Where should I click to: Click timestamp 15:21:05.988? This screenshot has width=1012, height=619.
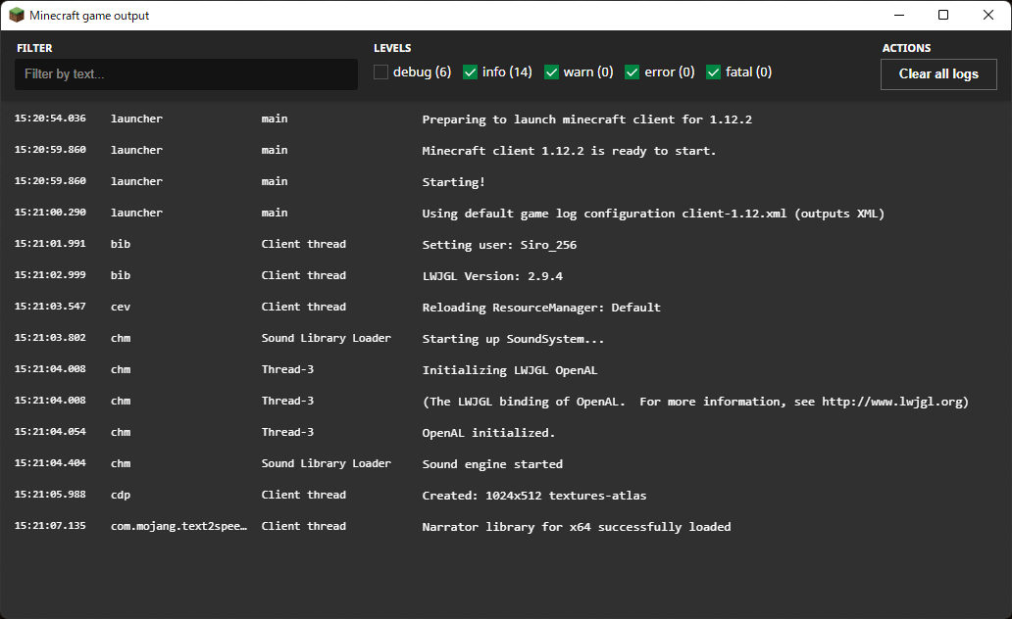click(50, 495)
